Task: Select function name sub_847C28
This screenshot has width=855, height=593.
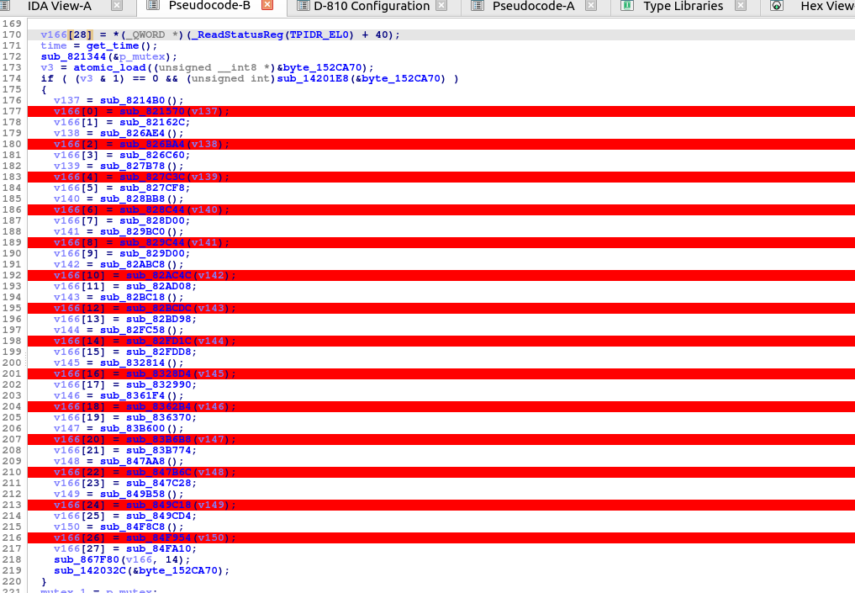Action: coord(159,483)
